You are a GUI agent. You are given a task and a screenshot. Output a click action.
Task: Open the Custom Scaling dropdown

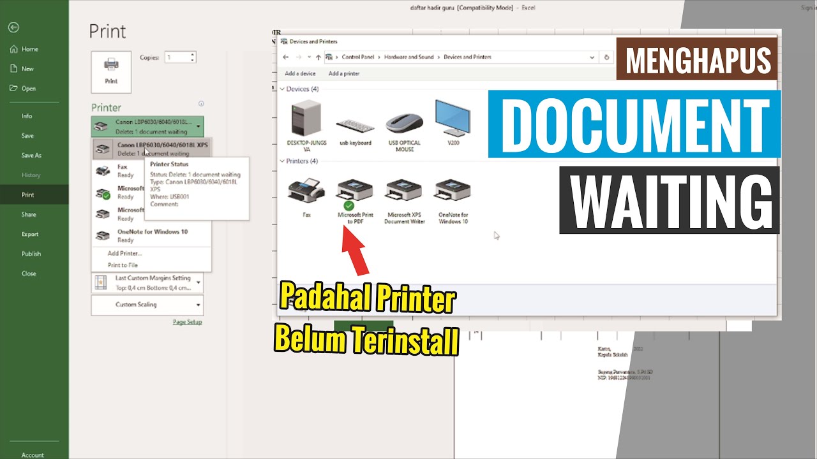(x=147, y=305)
